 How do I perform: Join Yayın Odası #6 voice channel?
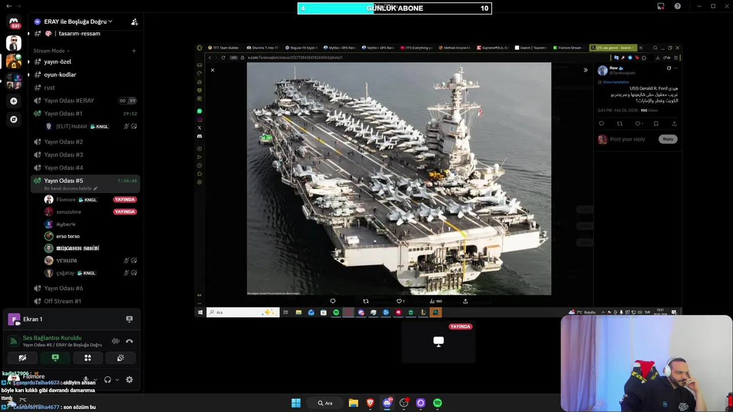tap(85, 288)
